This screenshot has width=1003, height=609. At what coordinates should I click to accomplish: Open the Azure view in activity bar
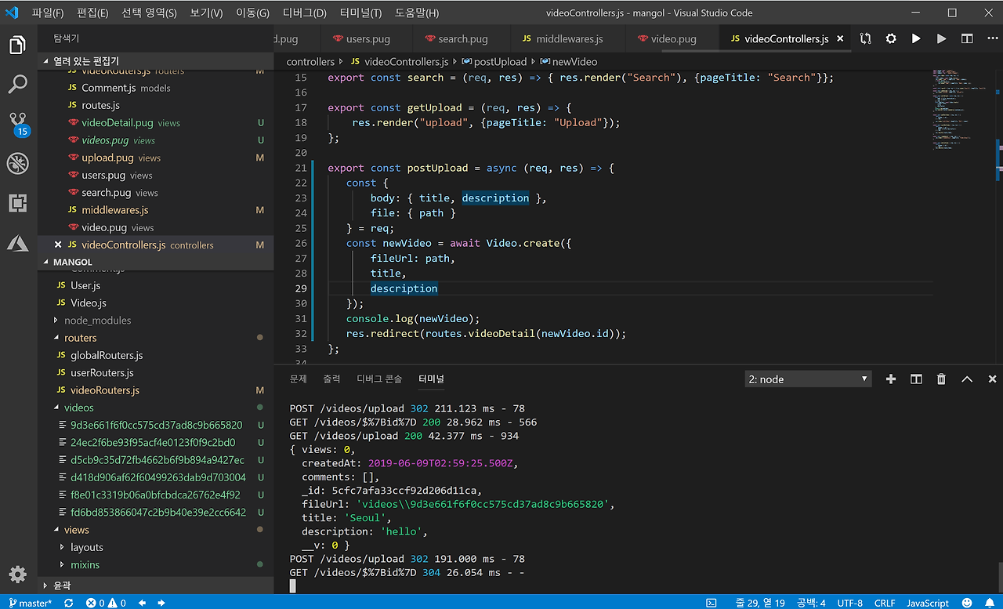pos(18,243)
